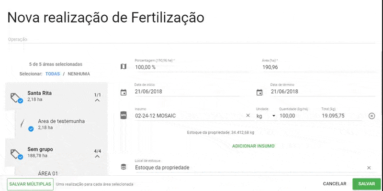Viewport: 383px width, 191px height.
Task: Select NENHUMA areas link
Action: point(79,74)
